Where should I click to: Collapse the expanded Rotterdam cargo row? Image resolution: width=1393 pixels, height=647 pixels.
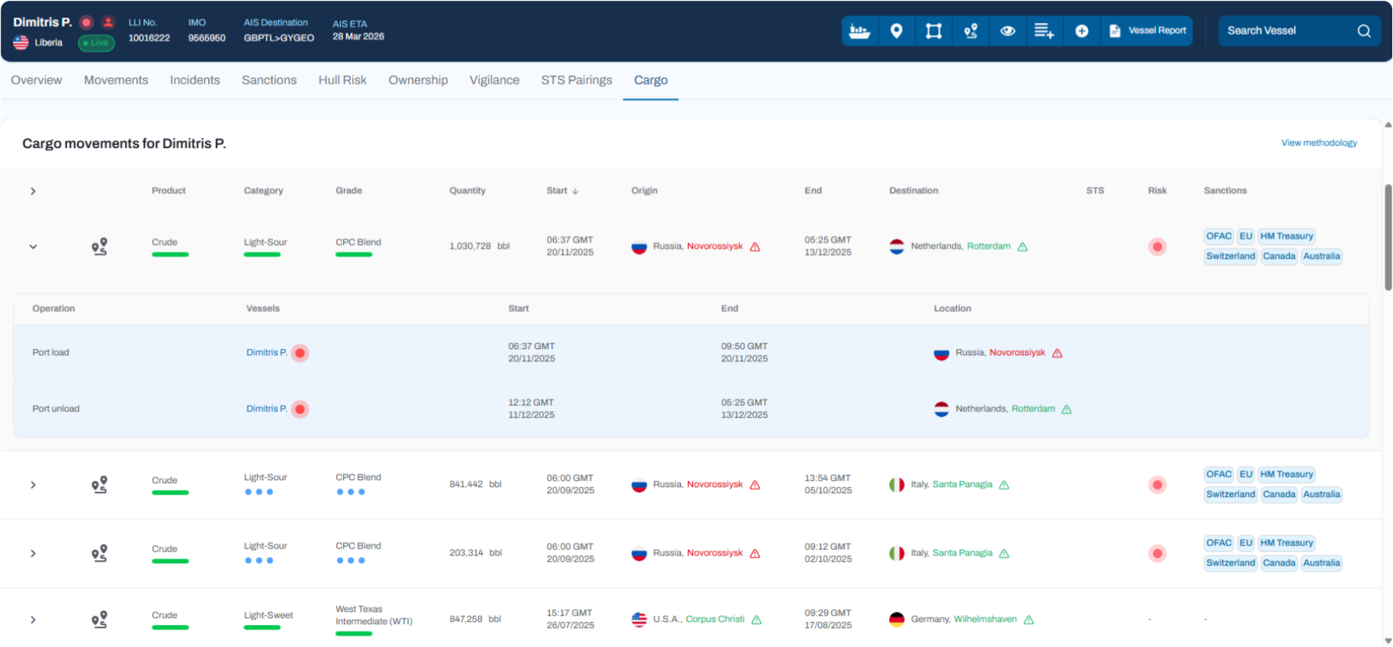point(33,247)
